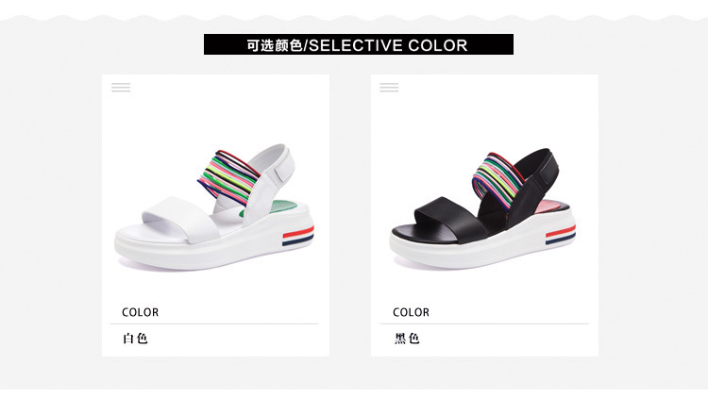Click the black ankle strap on right sandal
The height and width of the screenshot is (397, 708).
click(543, 173)
